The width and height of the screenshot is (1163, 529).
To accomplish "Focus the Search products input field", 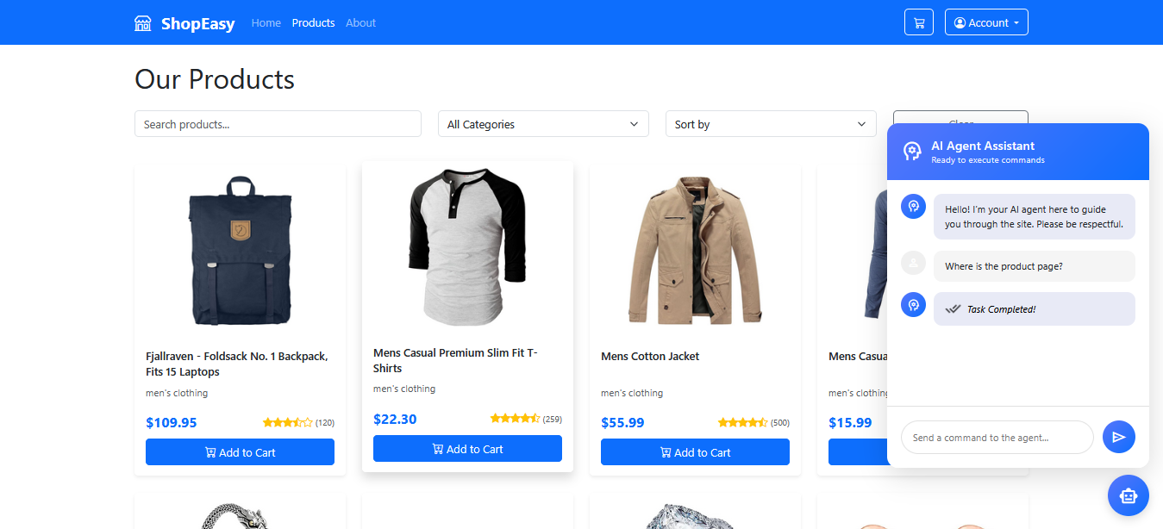I will click(x=278, y=124).
